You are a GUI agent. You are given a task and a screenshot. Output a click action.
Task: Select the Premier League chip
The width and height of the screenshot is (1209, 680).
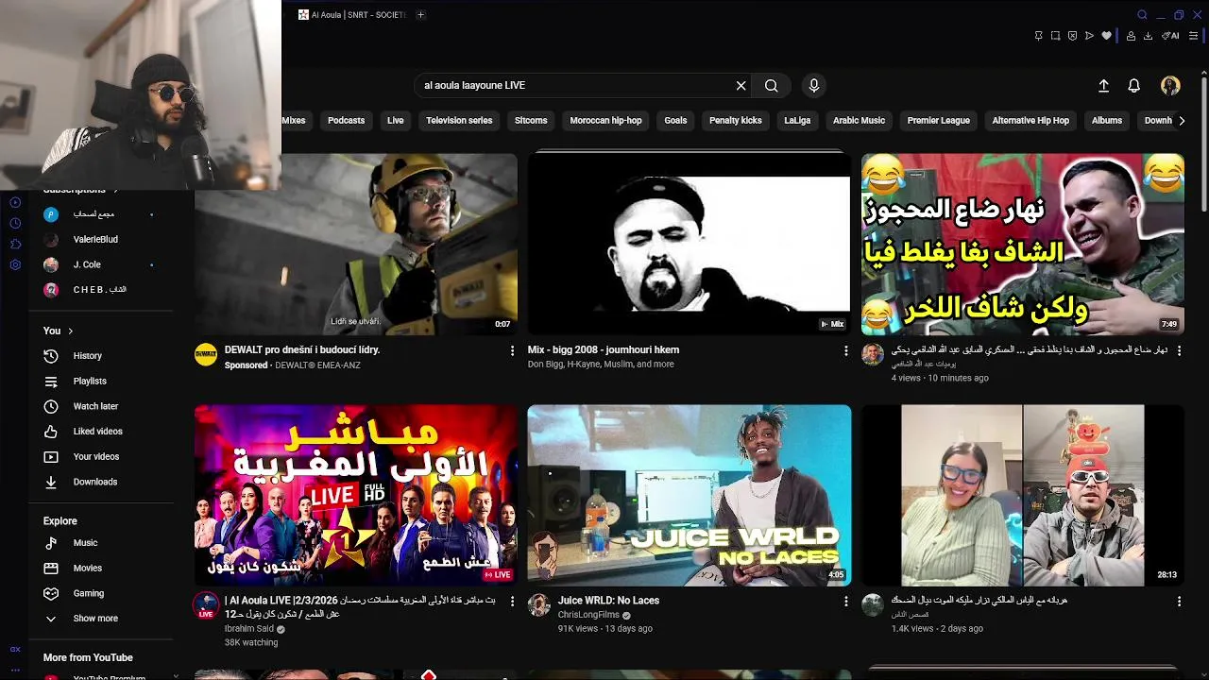coord(939,121)
